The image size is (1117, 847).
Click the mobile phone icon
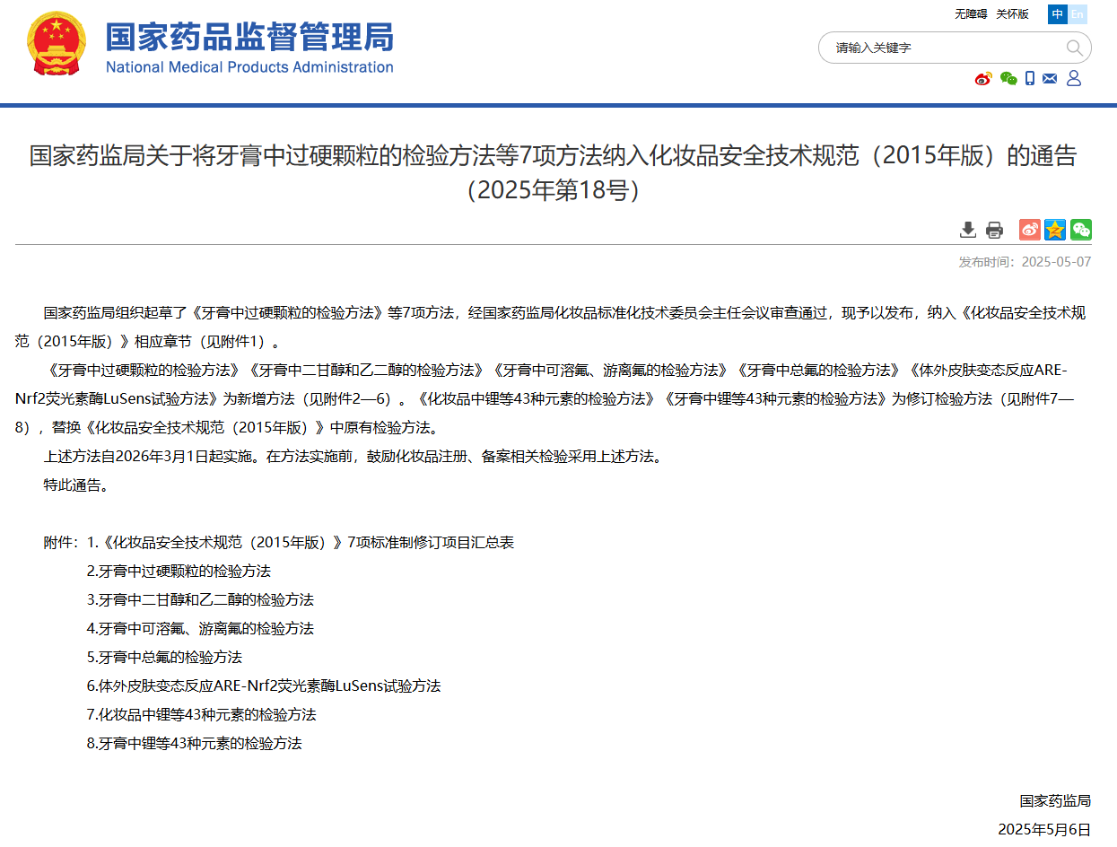click(x=1030, y=79)
